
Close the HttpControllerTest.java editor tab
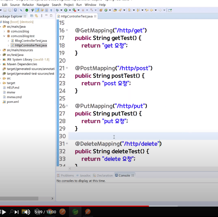point(95,16)
